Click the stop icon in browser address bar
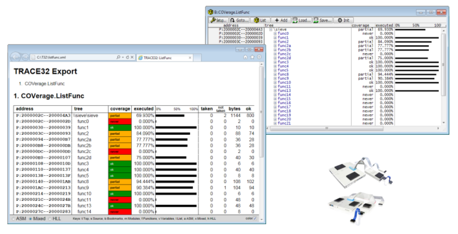 [x=132, y=57]
